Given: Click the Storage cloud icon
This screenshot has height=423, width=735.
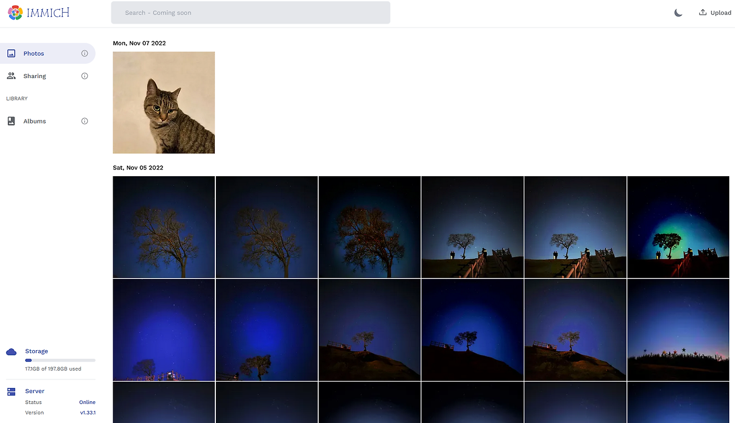Looking at the screenshot, I should pos(11,352).
